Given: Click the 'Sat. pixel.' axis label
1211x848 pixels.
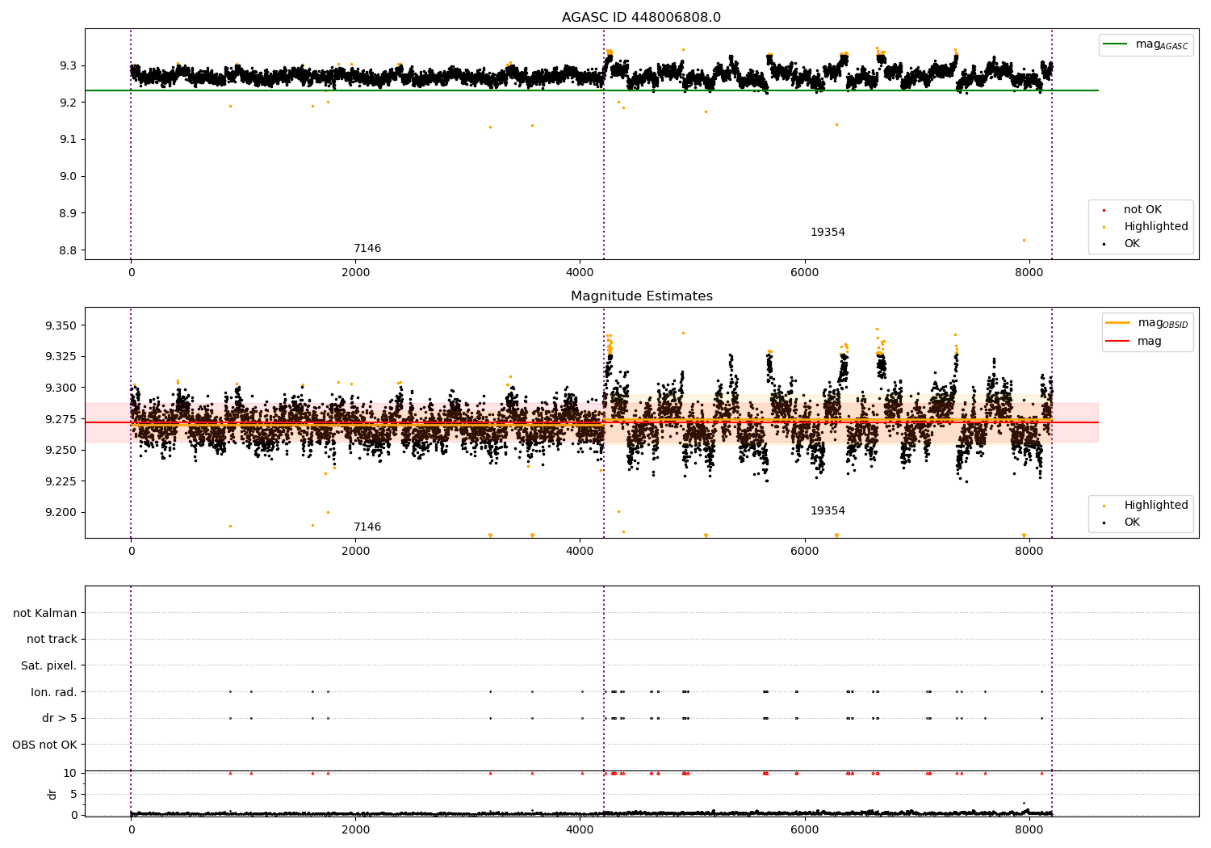Looking at the screenshot, I should [49, 665].
